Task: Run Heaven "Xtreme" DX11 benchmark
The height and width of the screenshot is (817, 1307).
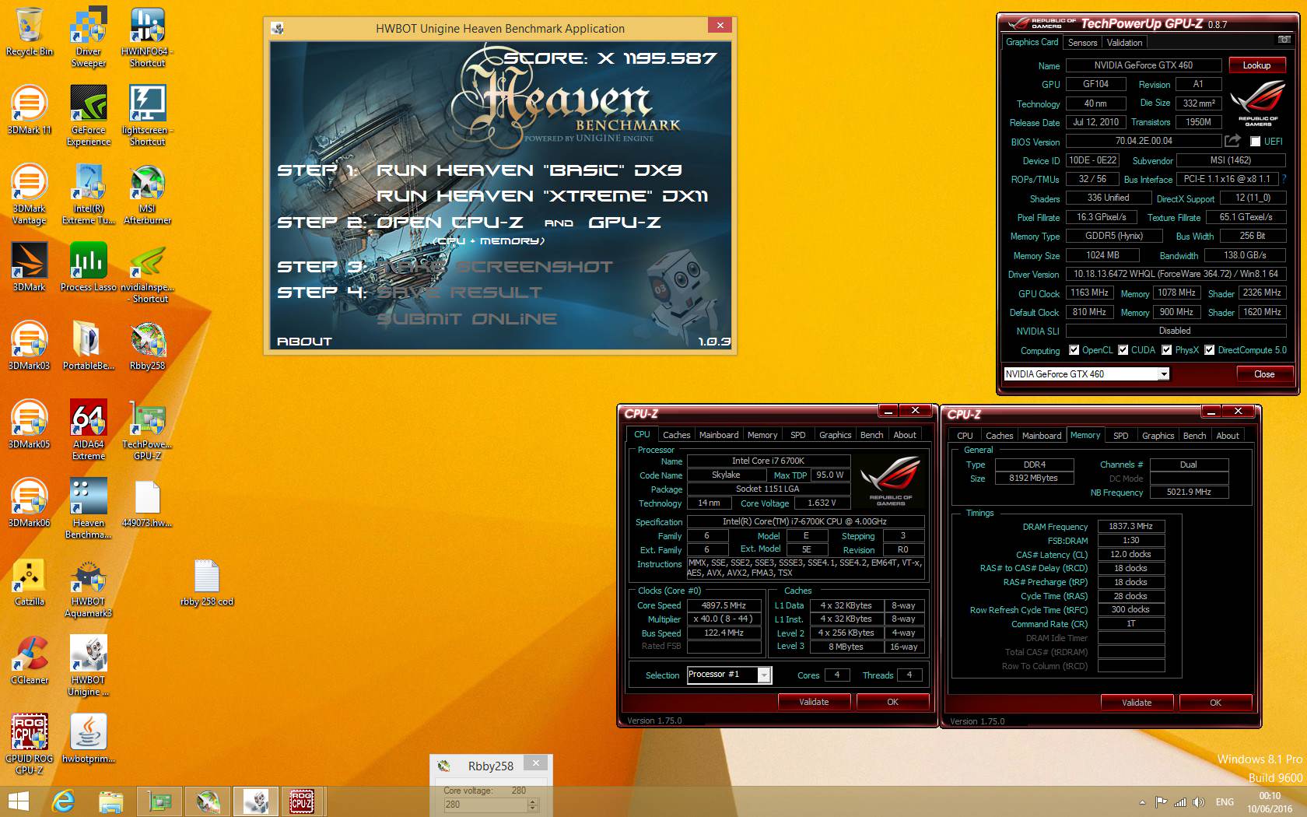Action: click(542, 196)
